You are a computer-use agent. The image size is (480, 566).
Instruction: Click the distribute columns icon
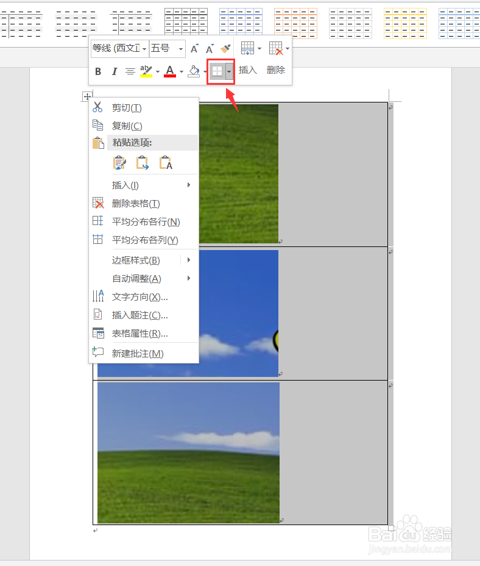point(97,239)
